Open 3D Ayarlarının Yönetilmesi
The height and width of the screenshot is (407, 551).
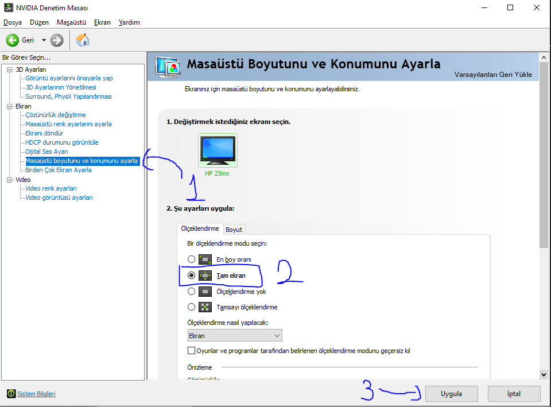tap(61, 87)
